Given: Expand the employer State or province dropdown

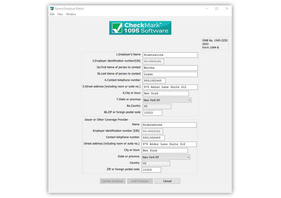Looking at the screenshot, I should point(167,100).
